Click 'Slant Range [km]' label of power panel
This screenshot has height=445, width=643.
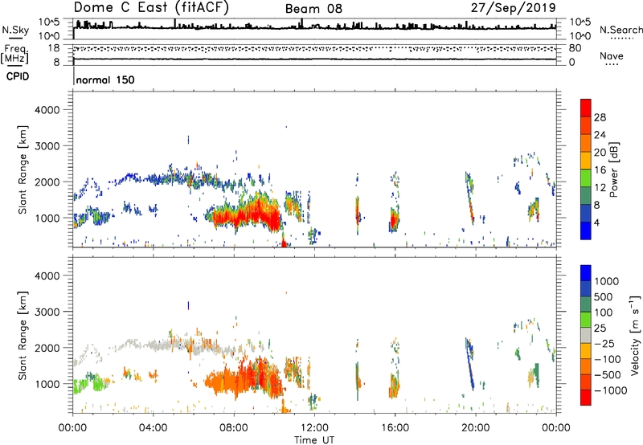(23, 169)
